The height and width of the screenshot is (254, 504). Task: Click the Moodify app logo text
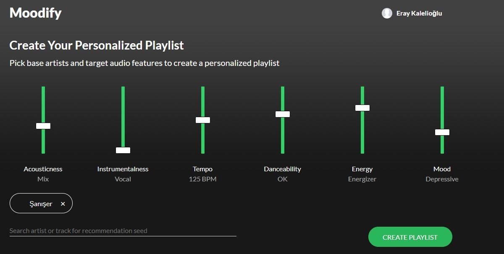(x=35, y=13)
